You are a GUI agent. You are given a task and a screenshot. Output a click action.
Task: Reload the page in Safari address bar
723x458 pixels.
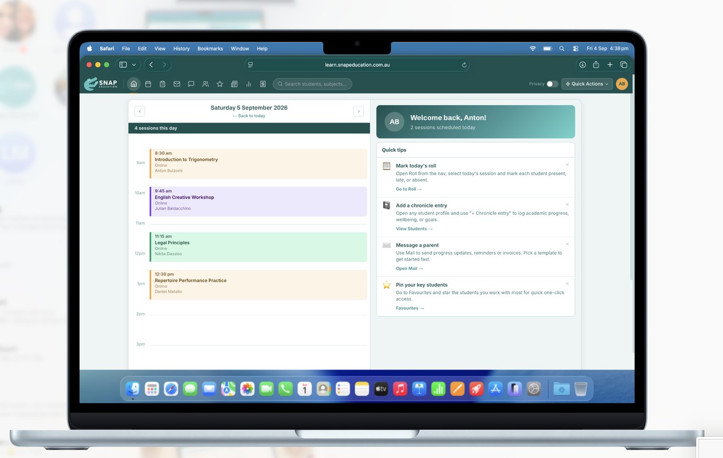pyautogui.click(x=464, y=65)
